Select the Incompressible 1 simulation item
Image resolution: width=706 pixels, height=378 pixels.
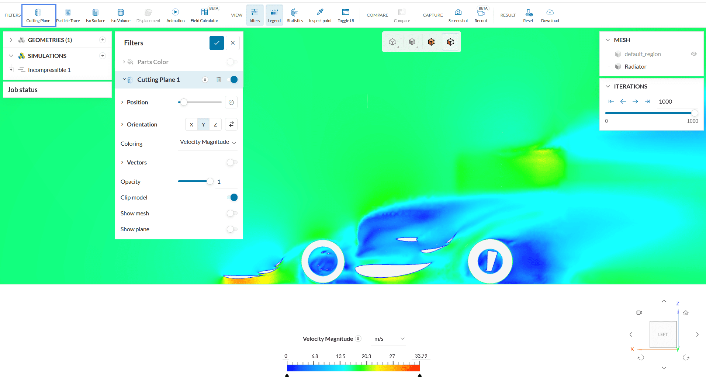49,70
